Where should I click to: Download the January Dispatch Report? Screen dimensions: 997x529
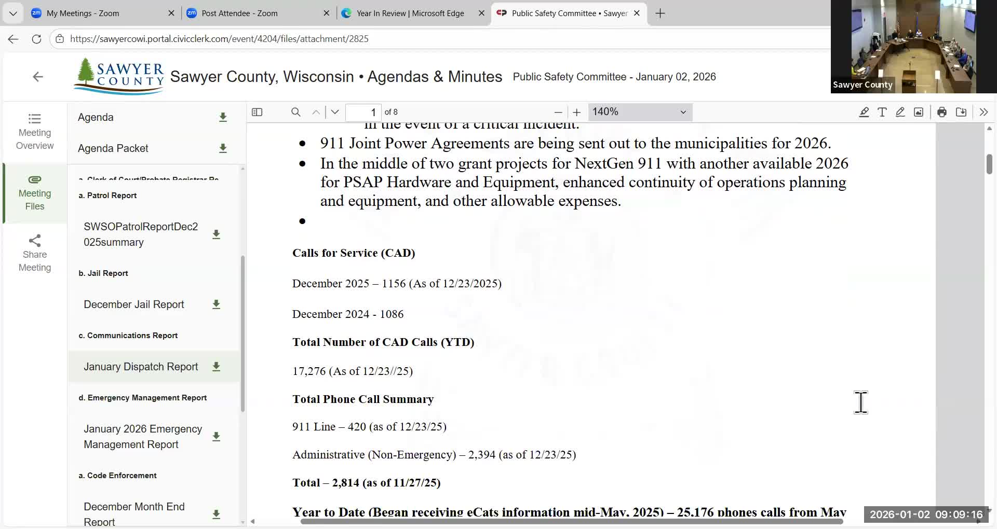click(x=217, y=367)
